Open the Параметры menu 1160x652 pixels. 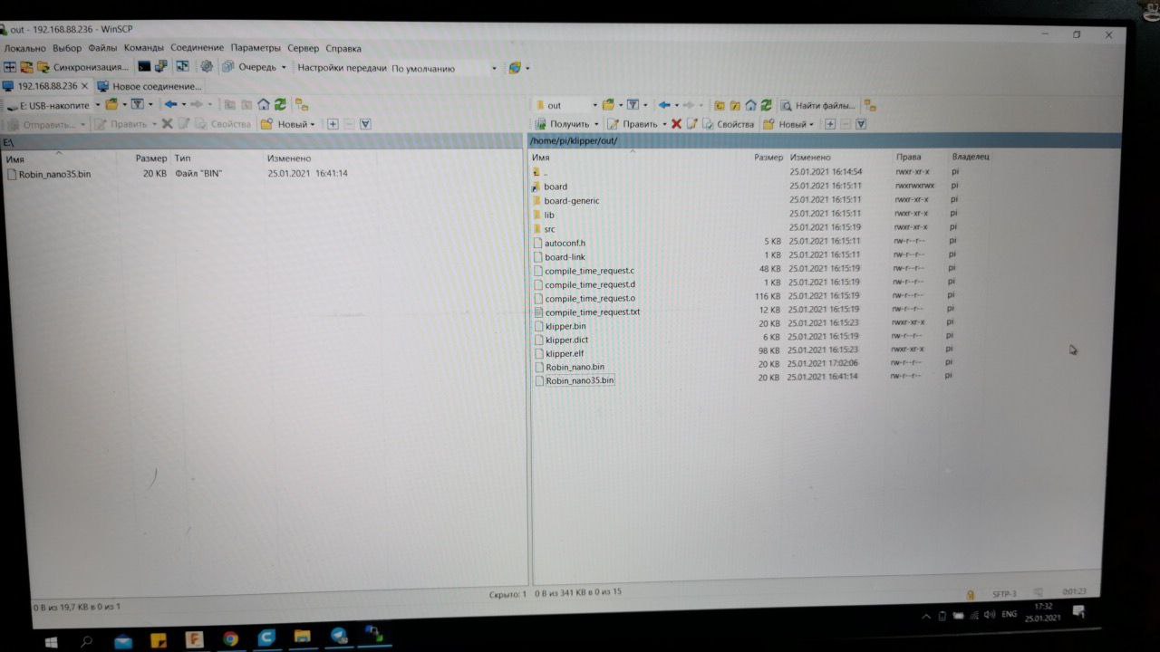coord(256,48)
